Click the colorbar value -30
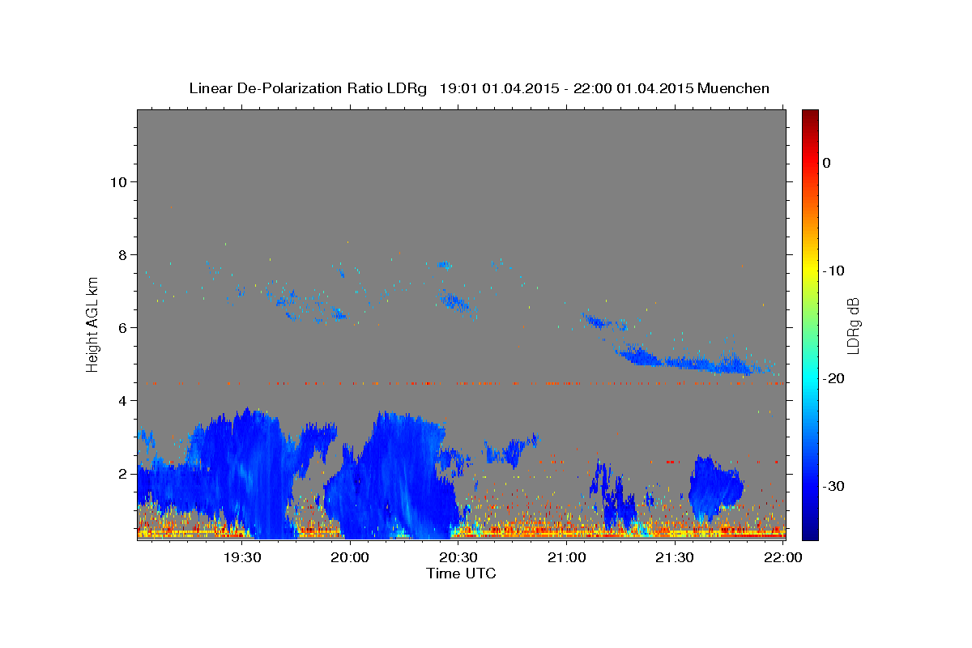 (833, 486)
